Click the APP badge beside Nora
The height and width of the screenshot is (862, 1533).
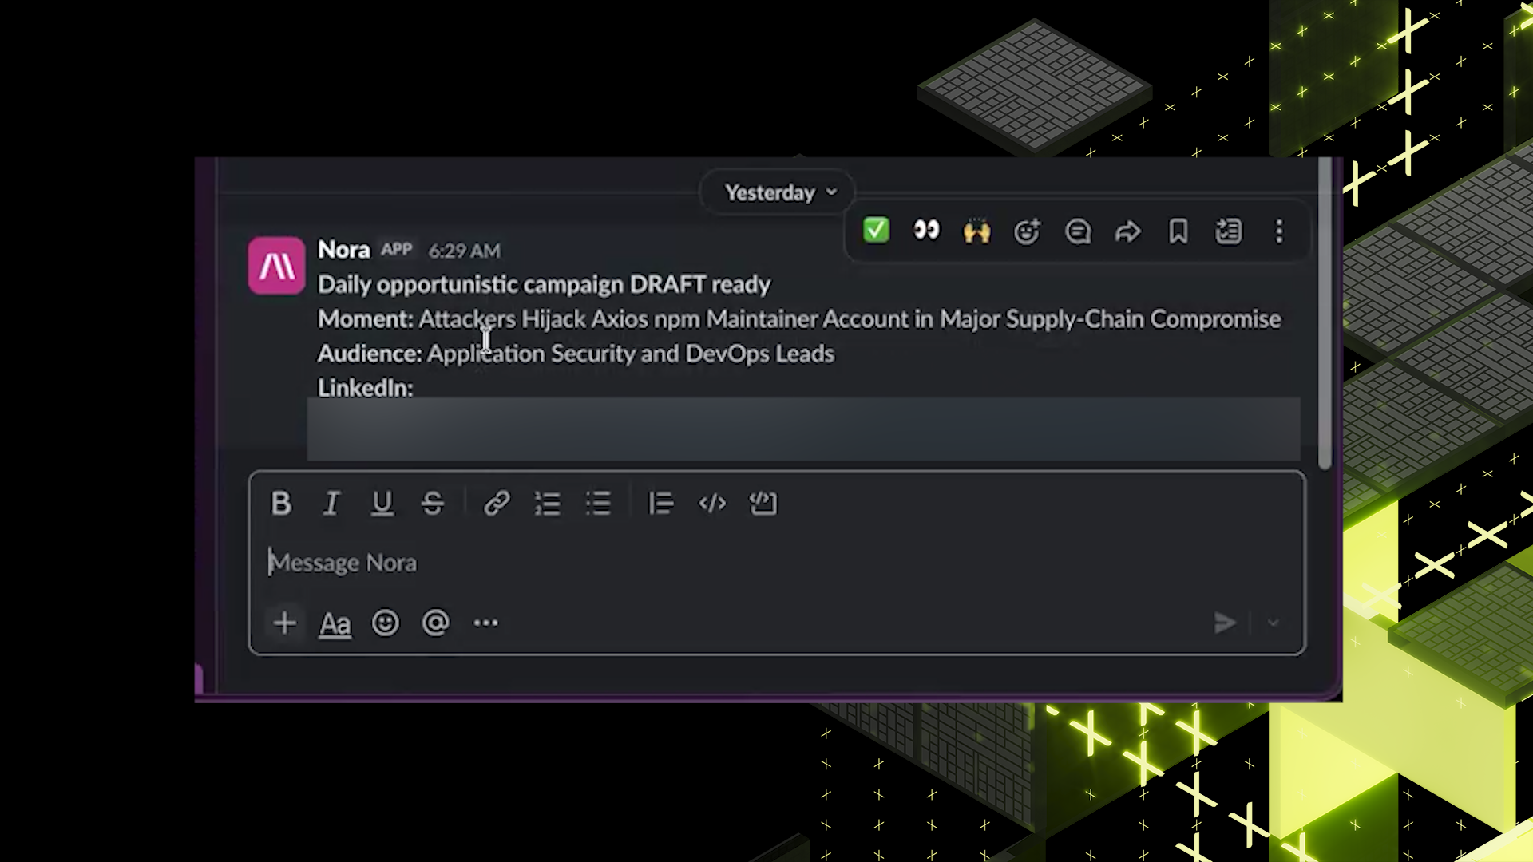point(397,250)
